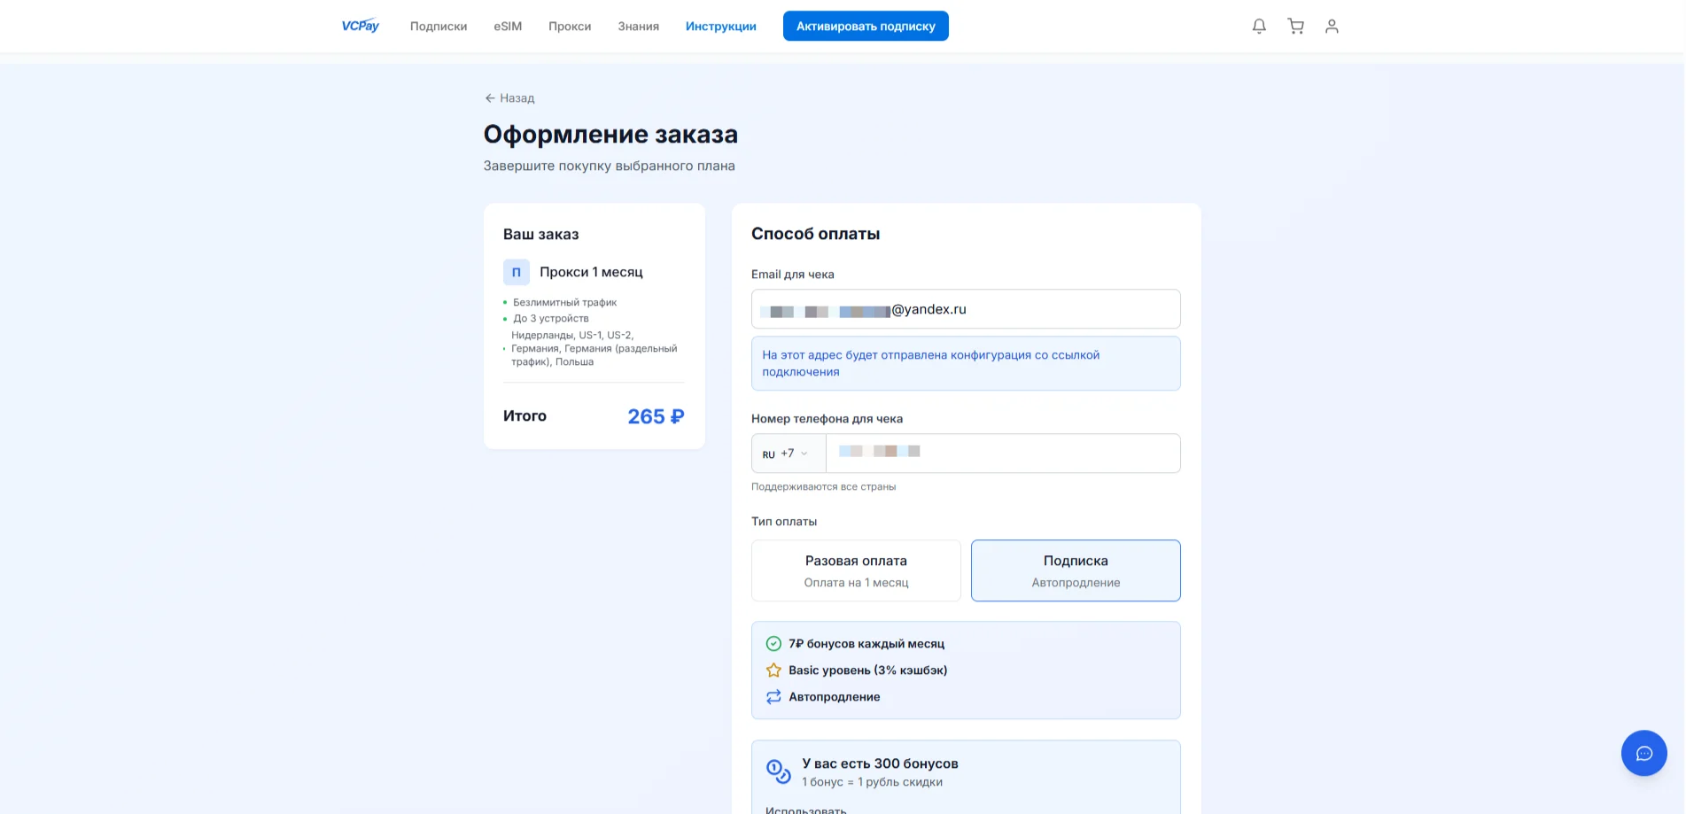The height and width of the screenshot is (814, 1686).
Task: Focus the Email для чека field
Action: click(x=966, y=309)
